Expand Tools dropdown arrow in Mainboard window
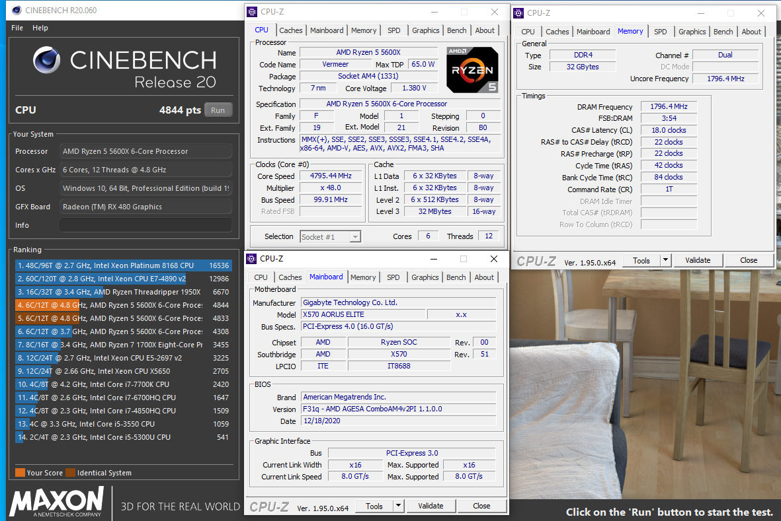The height and width of the screenshot is (521, 781). coord(398,506)
